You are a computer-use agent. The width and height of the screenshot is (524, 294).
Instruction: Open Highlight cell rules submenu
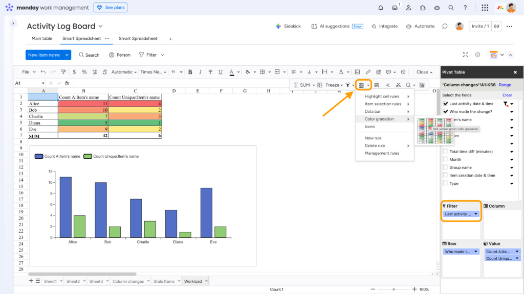(x=385, y=96)
